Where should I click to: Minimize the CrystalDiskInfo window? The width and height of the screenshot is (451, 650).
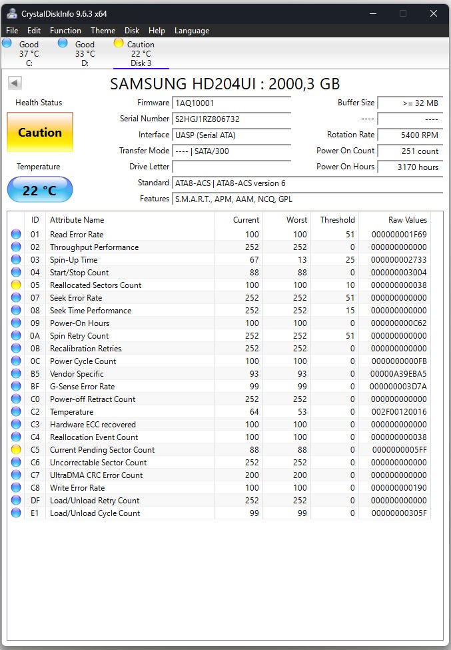click(373, 14)
